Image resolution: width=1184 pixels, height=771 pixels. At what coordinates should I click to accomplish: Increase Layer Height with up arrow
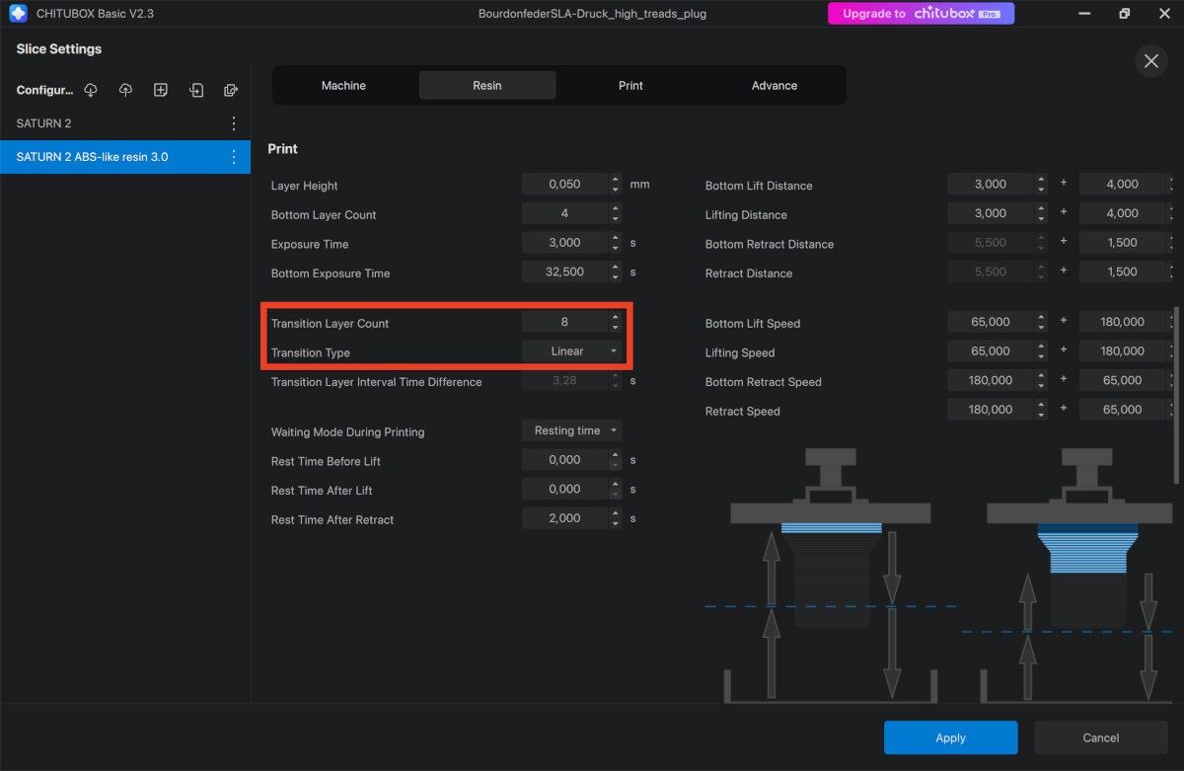[x=616, y=179]
